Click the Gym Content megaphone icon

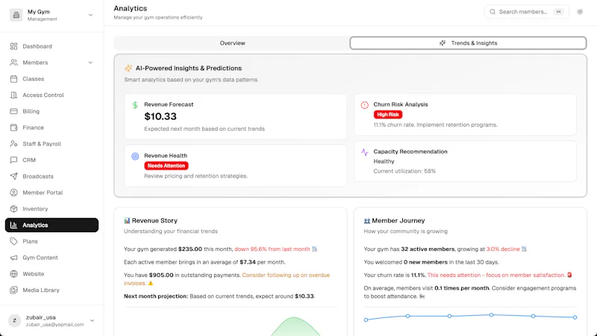(x=13, y=258)
